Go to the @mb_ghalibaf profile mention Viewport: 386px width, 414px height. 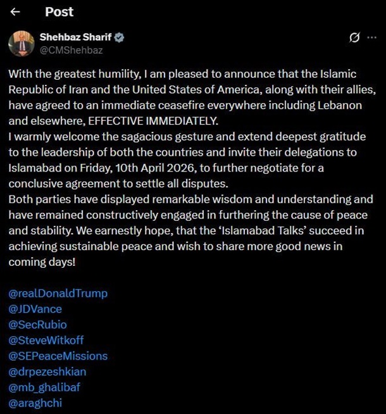[45, 387]
